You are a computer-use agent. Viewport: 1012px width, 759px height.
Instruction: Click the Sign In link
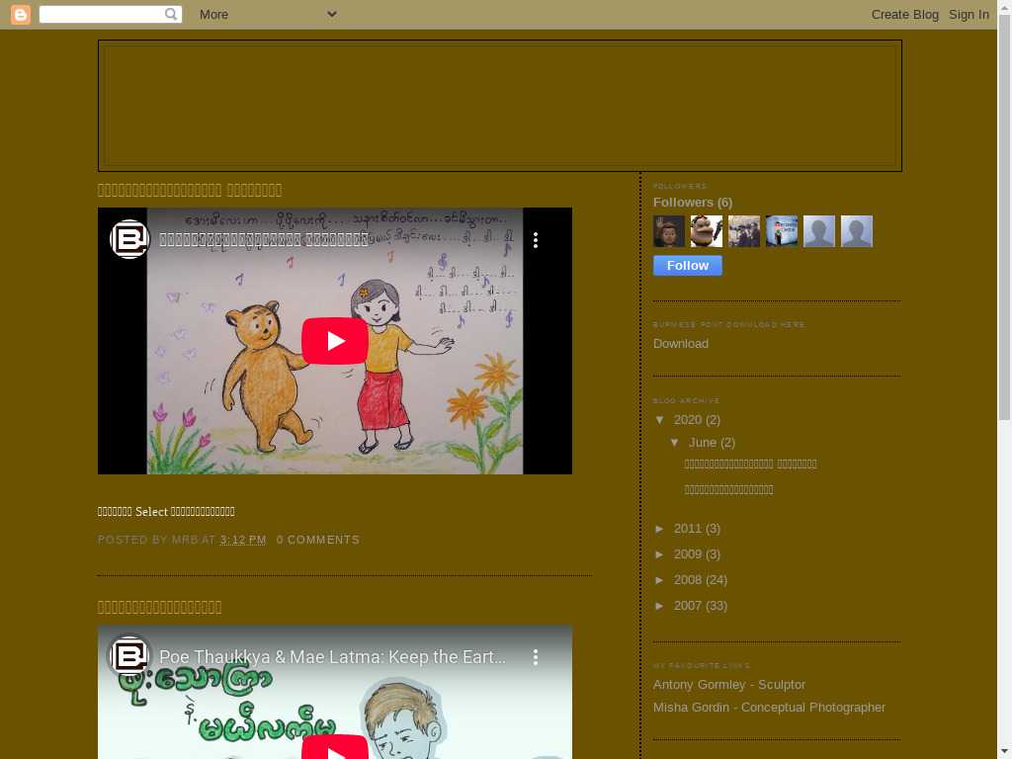pos(969,14)
